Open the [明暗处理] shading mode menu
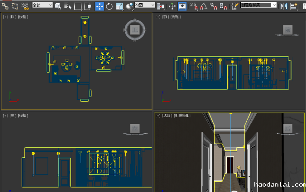 (182, 116)
